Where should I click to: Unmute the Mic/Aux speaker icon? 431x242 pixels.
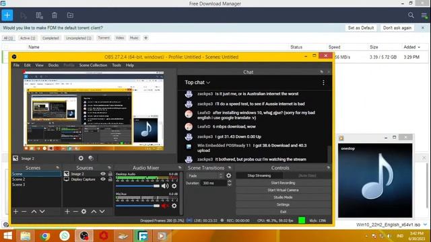point(165,206)
